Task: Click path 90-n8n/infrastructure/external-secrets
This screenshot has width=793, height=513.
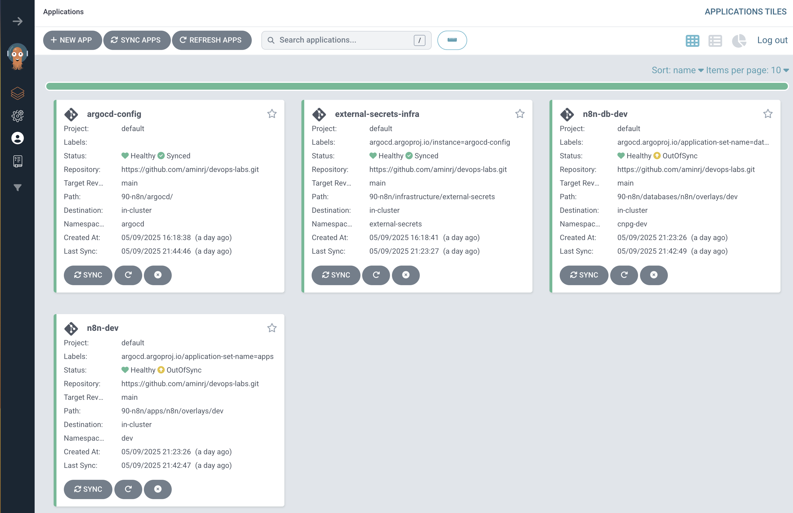Action: point(432,197)
